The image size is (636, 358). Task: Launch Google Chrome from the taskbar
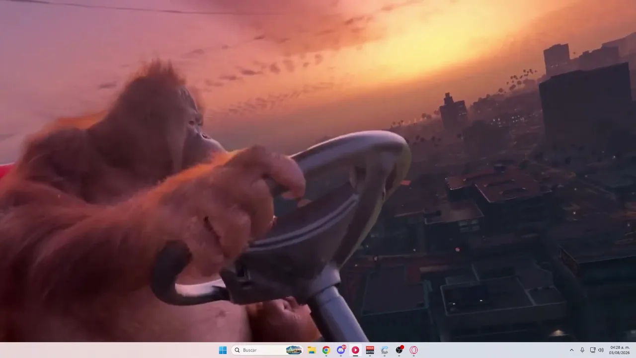coord(326,350)
